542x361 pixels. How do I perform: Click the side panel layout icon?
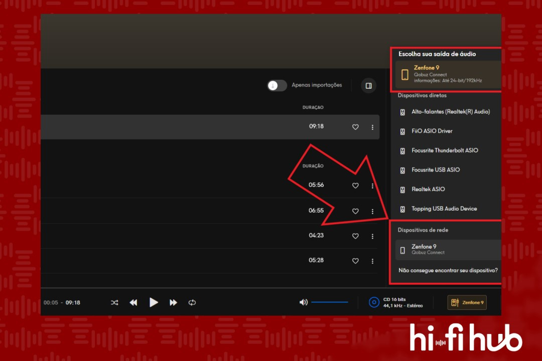368,86
